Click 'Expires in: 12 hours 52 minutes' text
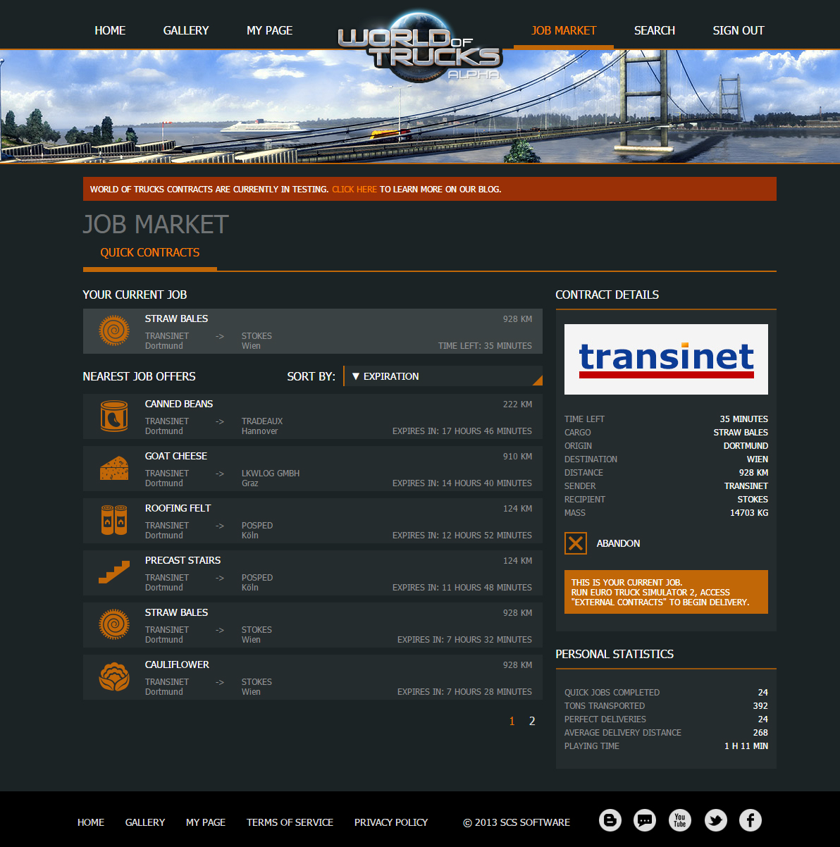 pyautogui.click(x=462, y=536)
